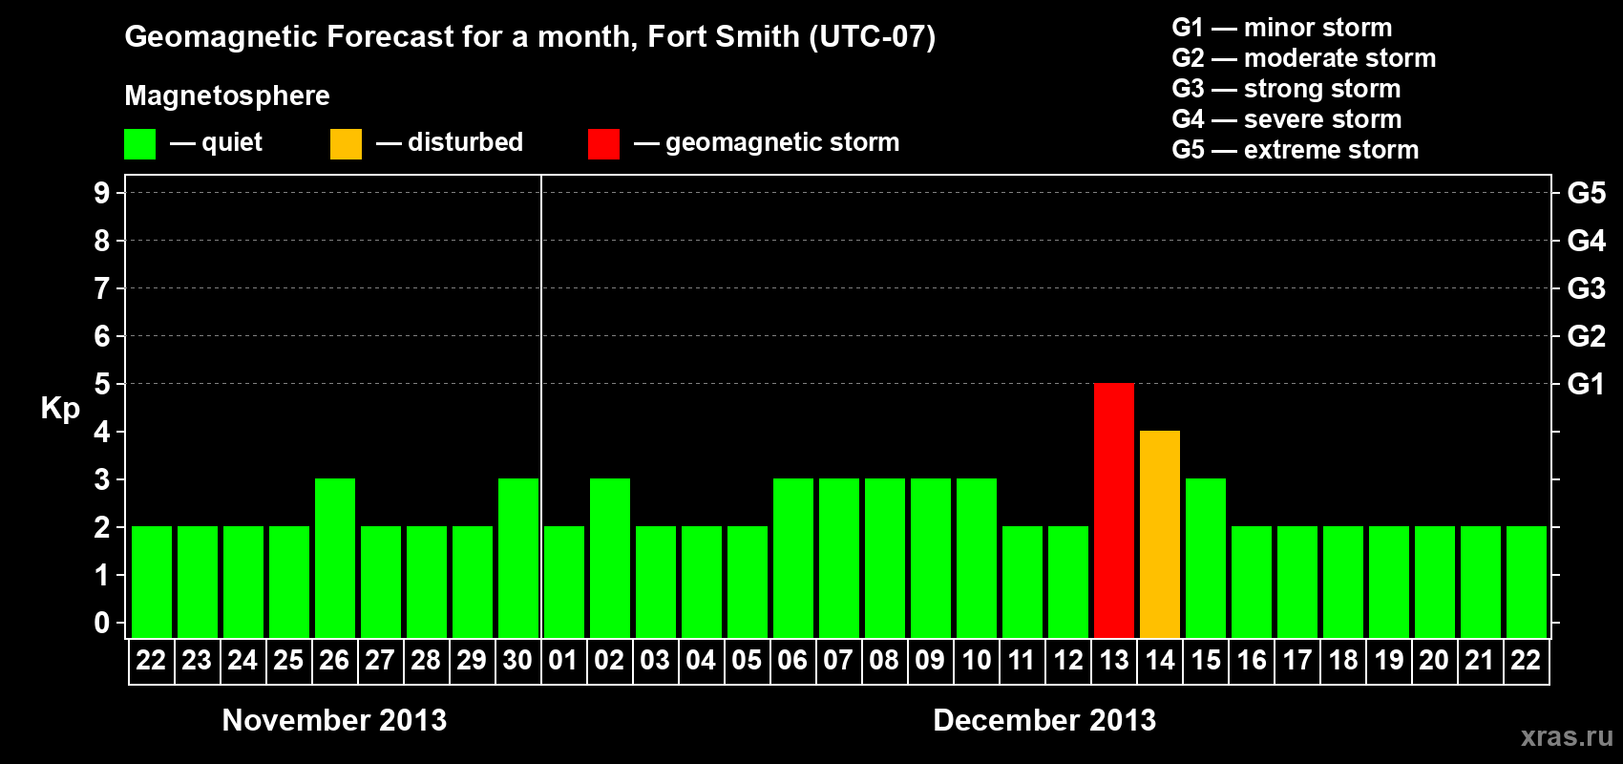Click the orange disturbed legend swatch
The width and height of the screenshot is (1623, 764).
[346, 144]
